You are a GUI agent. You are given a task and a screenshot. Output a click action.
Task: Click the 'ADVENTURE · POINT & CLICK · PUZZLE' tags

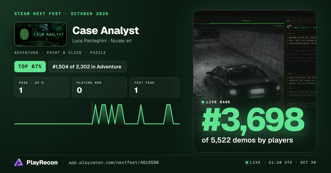60,52
